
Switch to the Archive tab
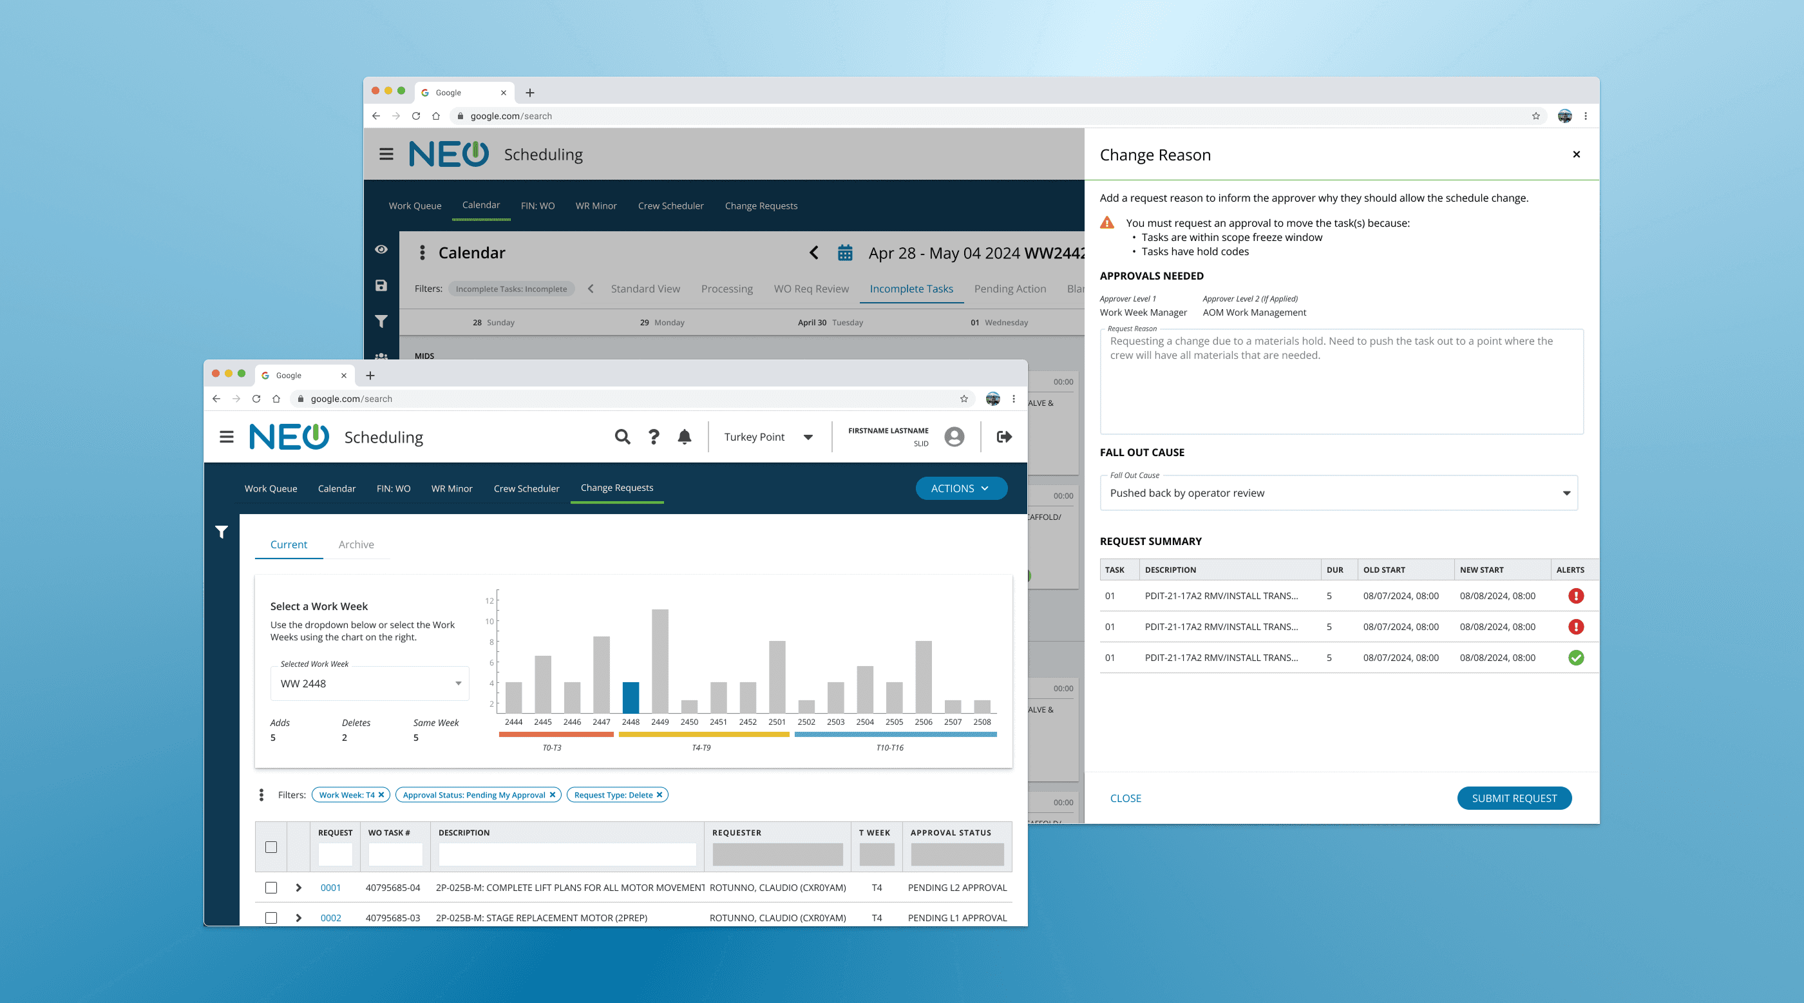click(x=356, y=544)
